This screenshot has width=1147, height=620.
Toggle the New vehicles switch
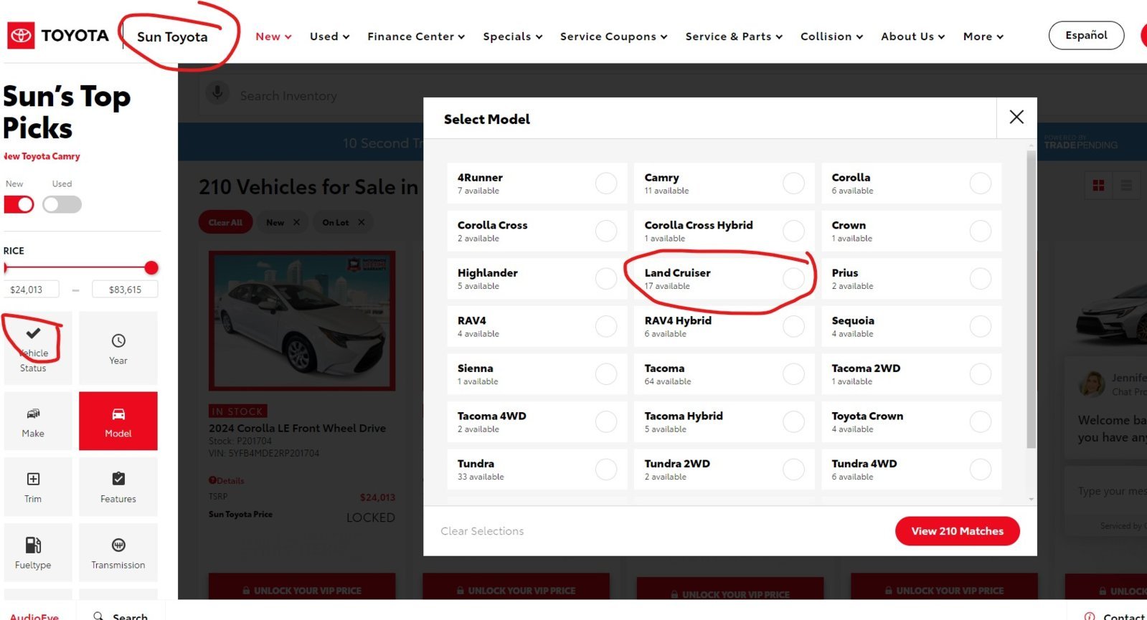click(x=19, y=204)
